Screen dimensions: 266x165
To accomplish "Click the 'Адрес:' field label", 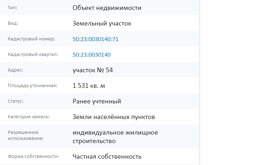I will (x=15, y=70).
